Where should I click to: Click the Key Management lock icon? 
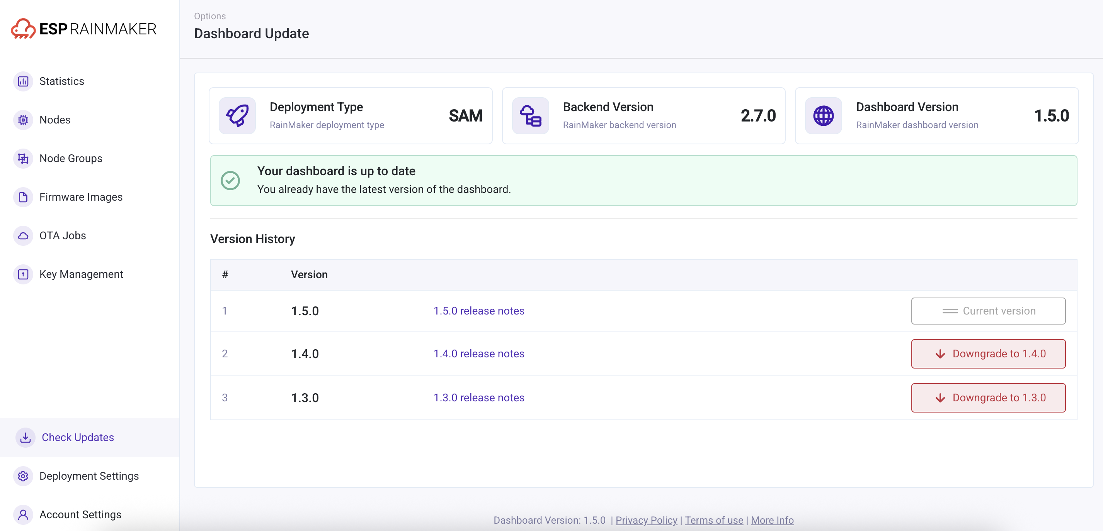point(23,274)
